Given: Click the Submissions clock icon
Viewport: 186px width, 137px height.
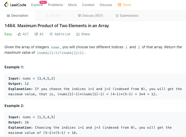Looking at the screenshot, I should coord(117,16).
